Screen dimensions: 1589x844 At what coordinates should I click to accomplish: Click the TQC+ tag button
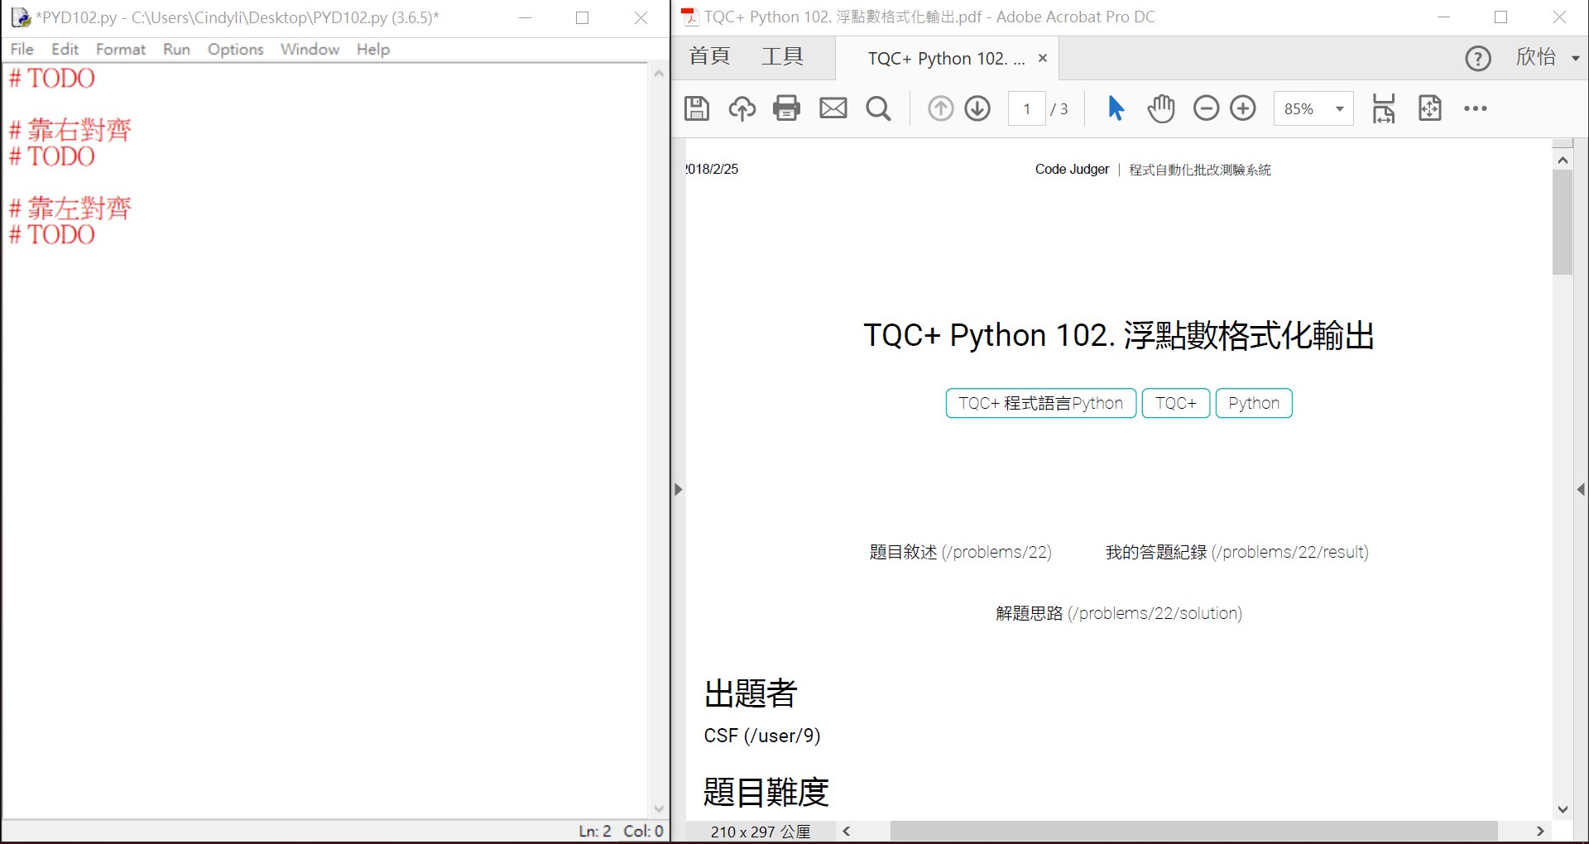[x=1175, y=403]
